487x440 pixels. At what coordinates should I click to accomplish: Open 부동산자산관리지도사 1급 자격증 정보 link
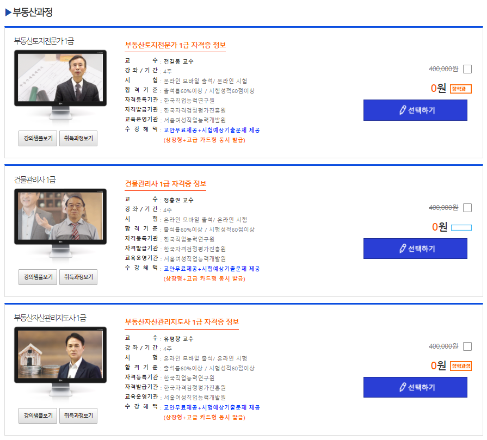click(182, 322)
